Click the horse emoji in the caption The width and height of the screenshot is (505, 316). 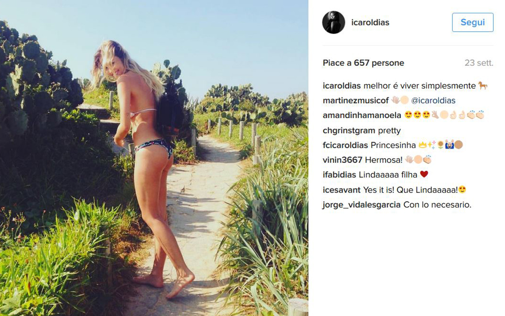click(483, 86)
